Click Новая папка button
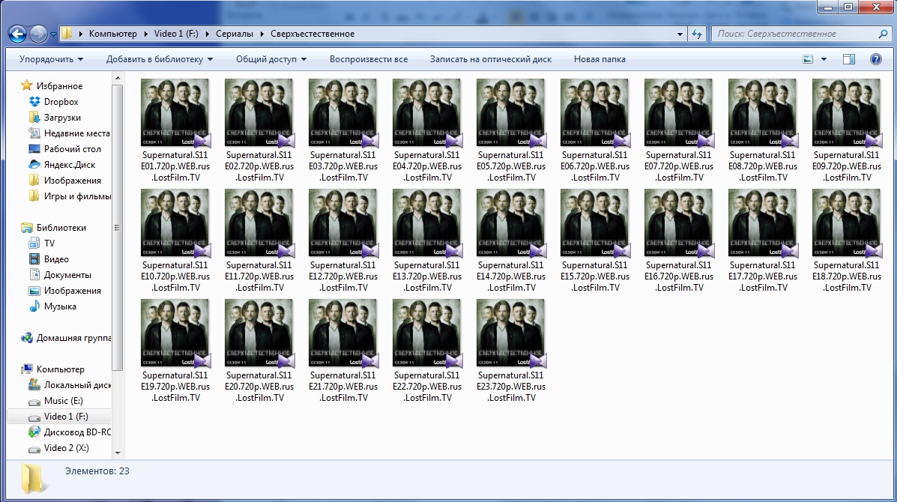The width and height of the screenshot is (897, 502). (x=599, y=59)
